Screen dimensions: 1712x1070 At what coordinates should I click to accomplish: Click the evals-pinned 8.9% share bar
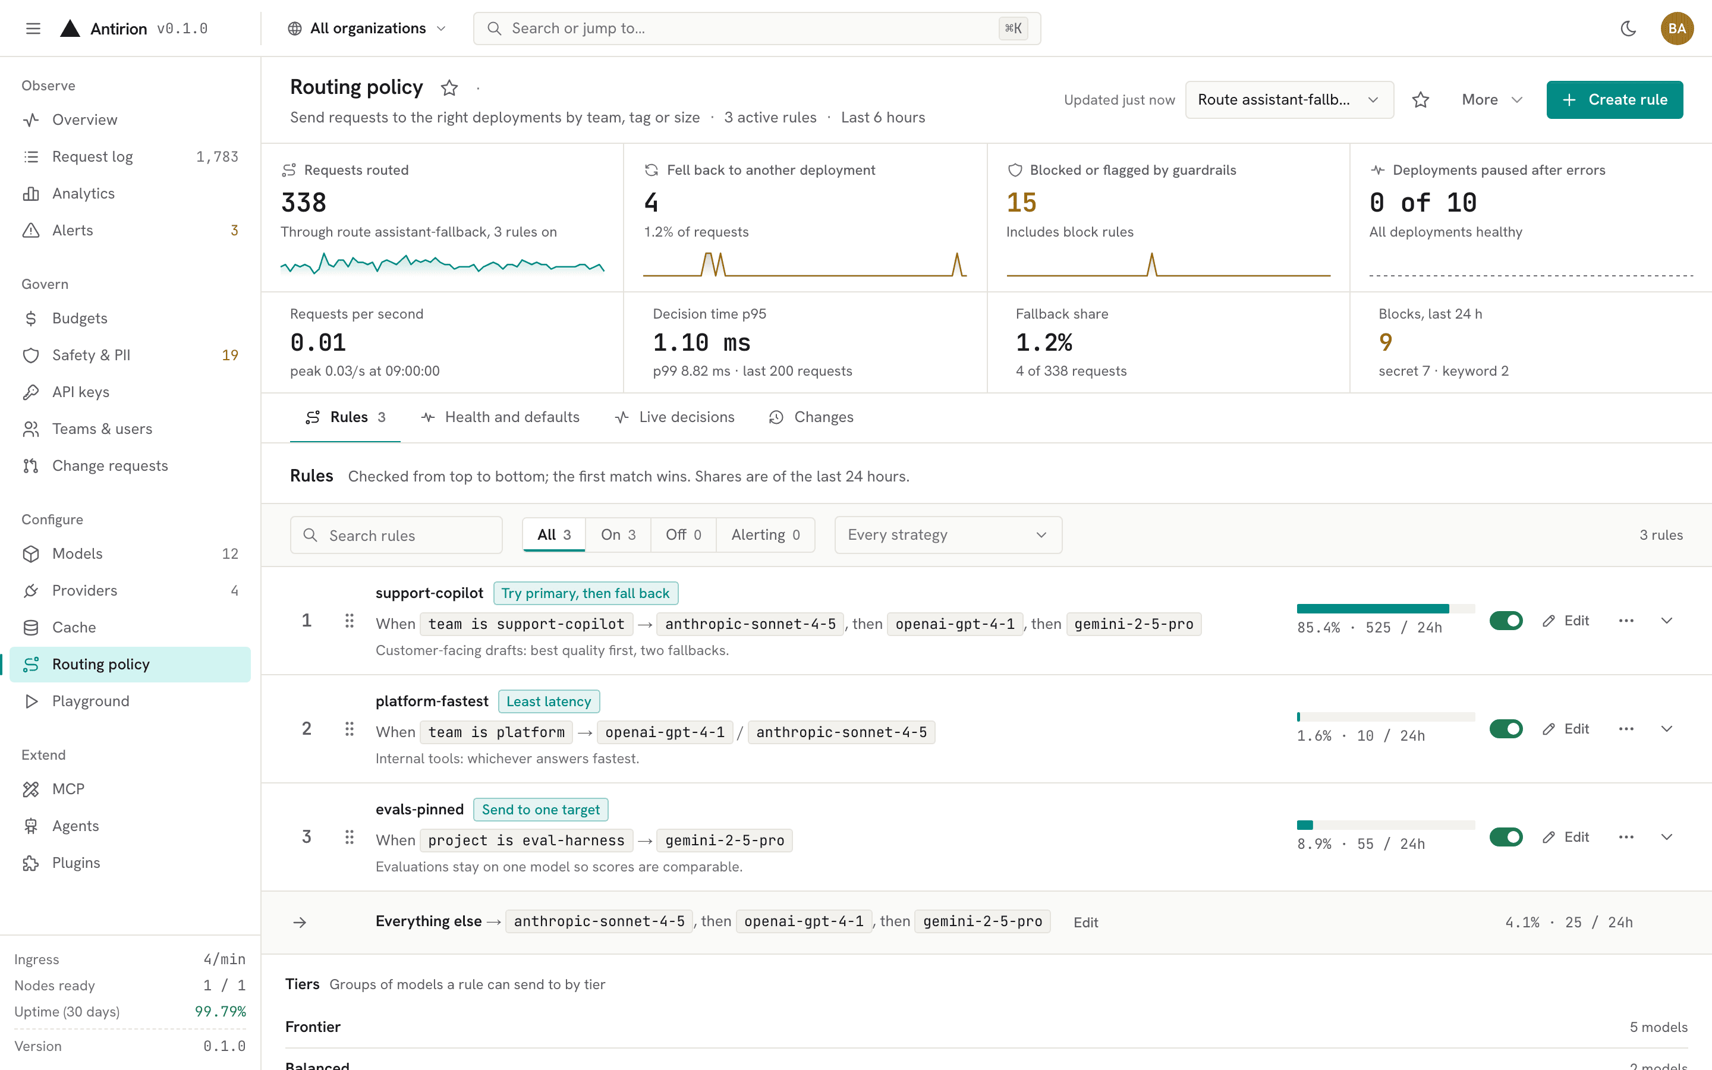1385,825
